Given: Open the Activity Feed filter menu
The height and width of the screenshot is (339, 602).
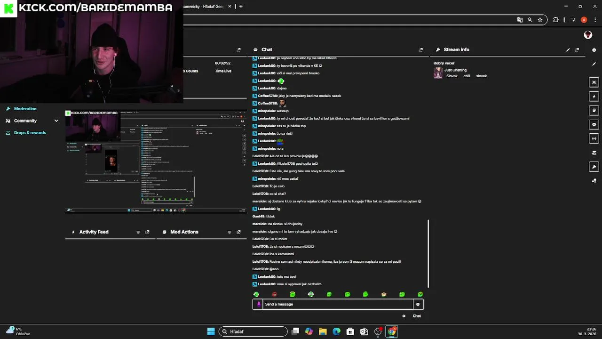Looking at the screenshot, I should pyautogui.click(x=138, y=232).
